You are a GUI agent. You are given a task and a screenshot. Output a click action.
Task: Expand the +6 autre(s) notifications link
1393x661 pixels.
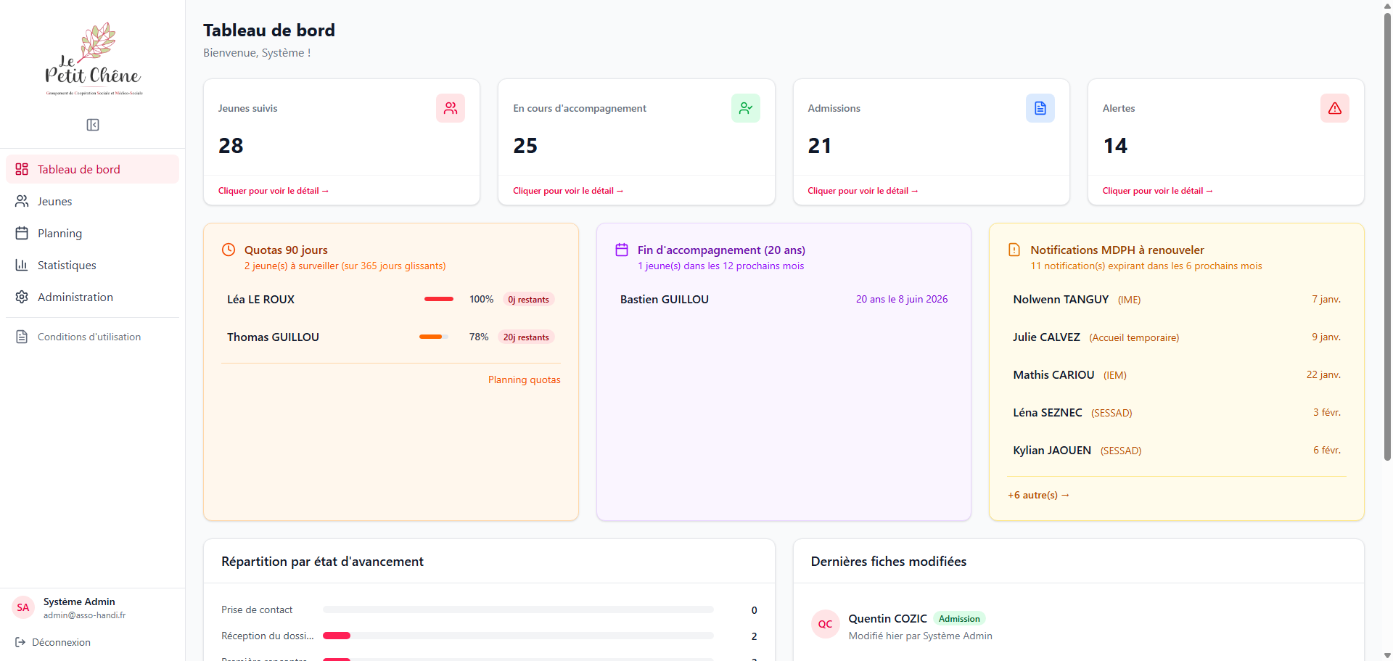click(1038, 495)
